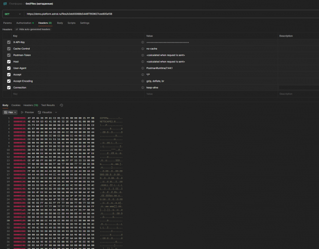Uncheck the Accept-Encoding header checkbox
The image size is (319, 249).
click(x=9, y=81)
